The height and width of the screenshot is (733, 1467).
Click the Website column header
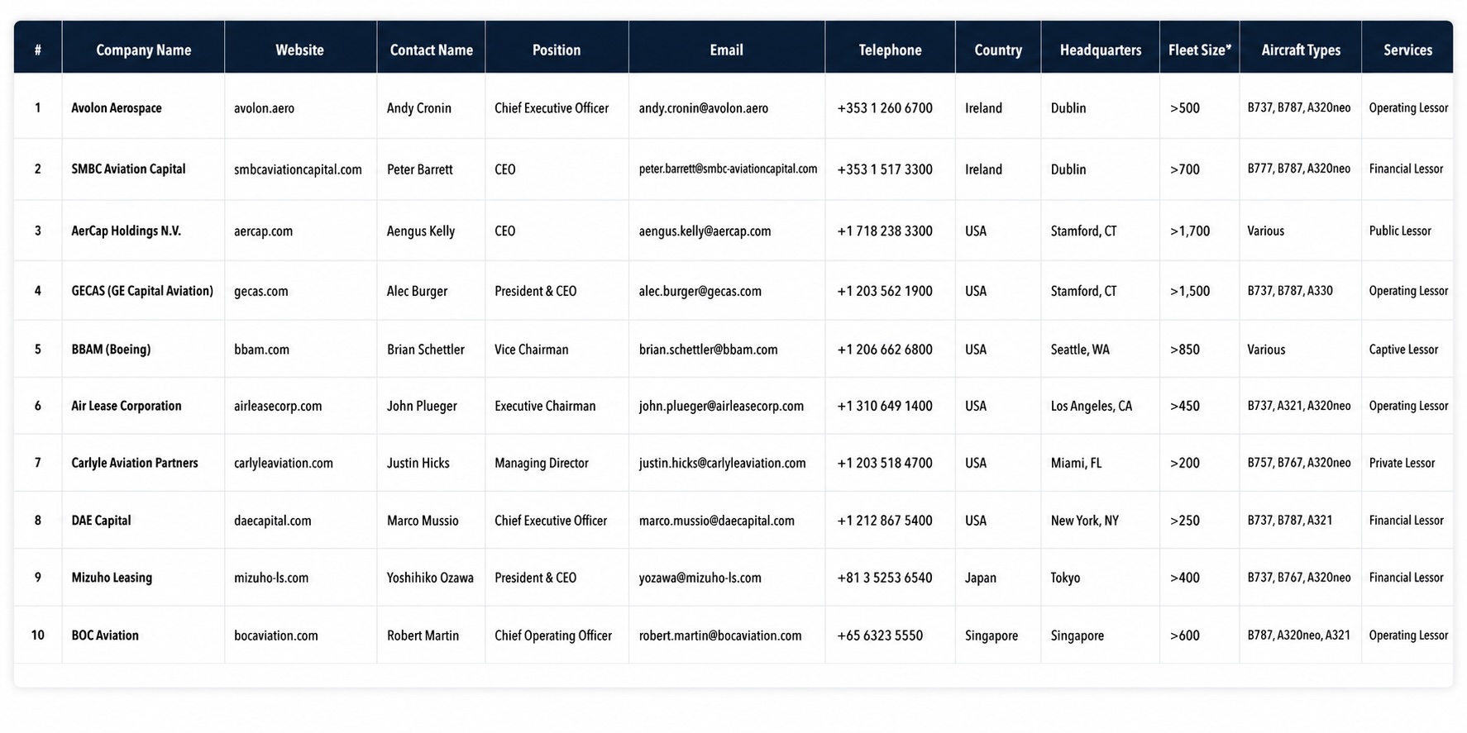click(x=299, y=50)
